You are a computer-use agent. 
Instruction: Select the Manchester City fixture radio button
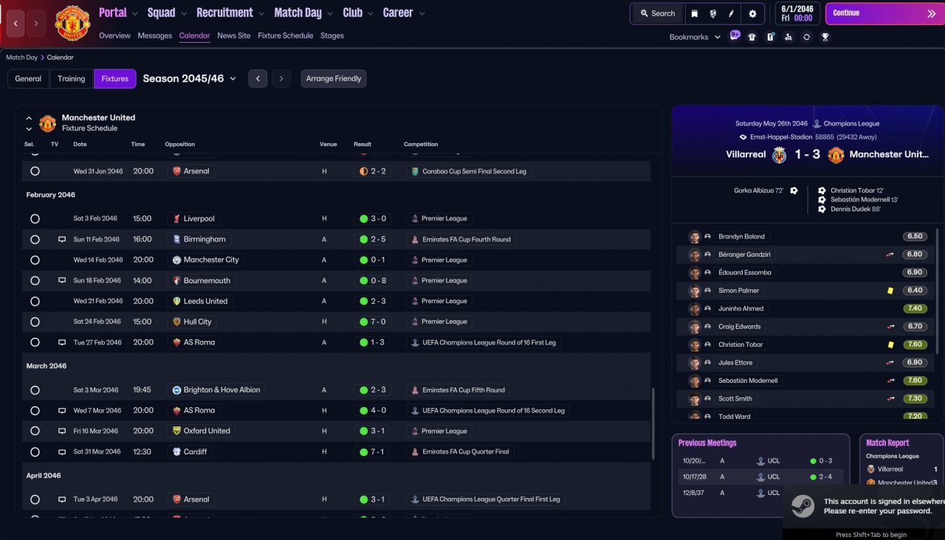click(35, 260)
